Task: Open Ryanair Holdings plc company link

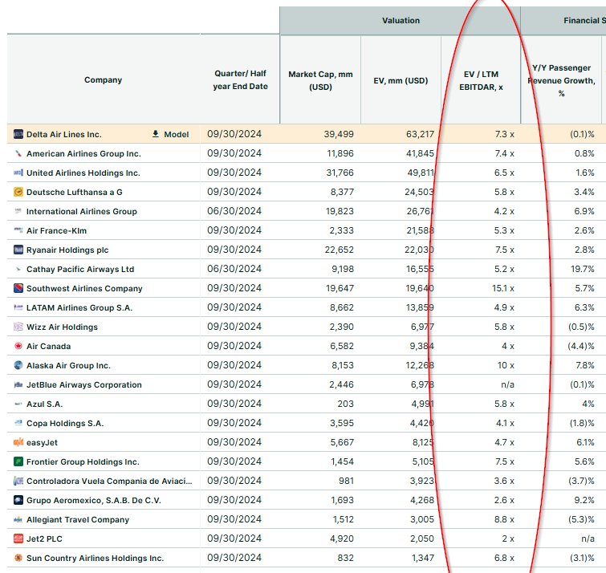Action: click(67, 250)
